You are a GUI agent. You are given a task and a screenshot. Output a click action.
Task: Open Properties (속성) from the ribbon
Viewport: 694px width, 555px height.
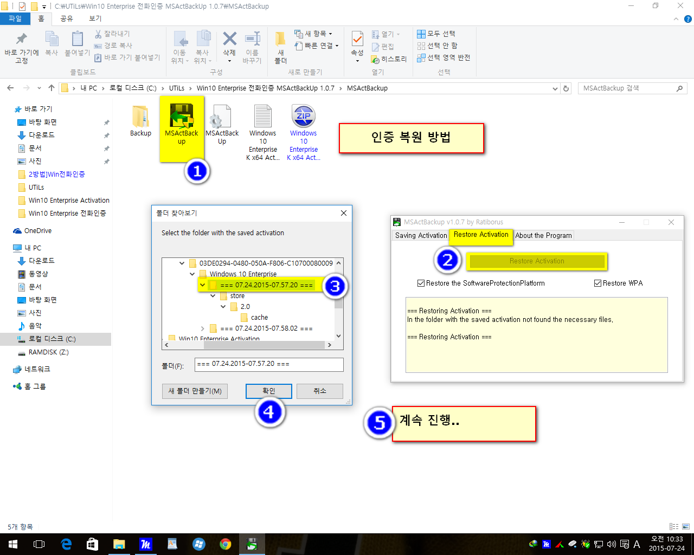(x=357, y=46)
